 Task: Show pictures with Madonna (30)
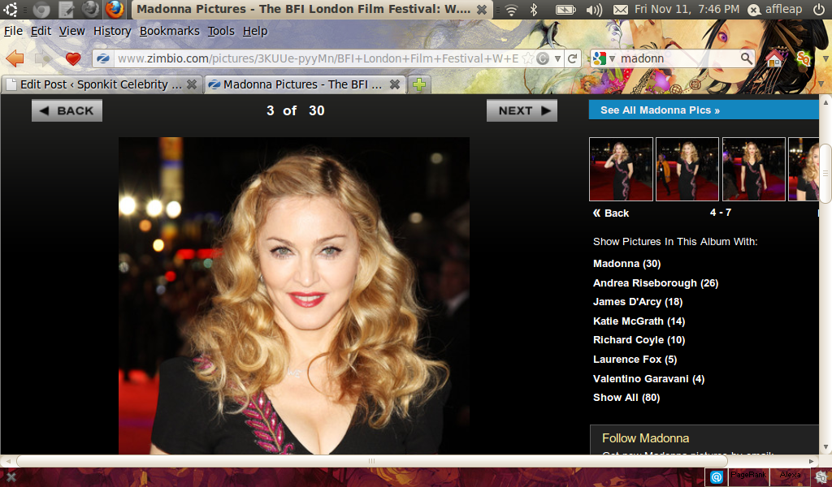click(626, 263)
